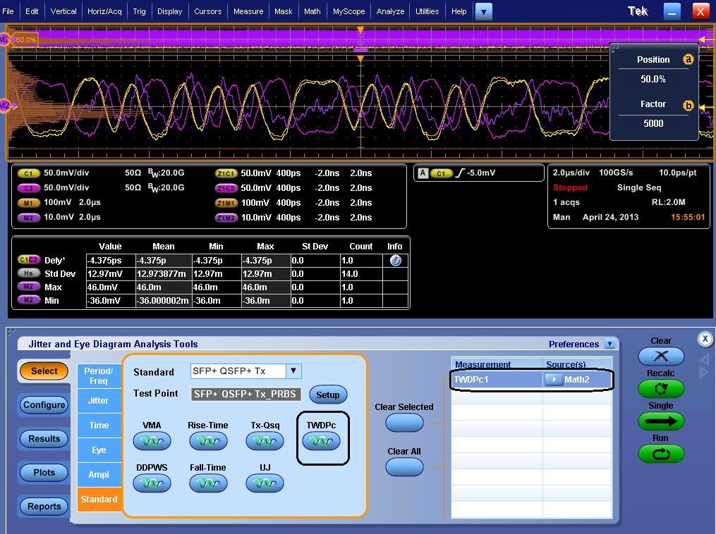Viewport: 716px width, 534px height.
Task: Open the Test Point Setup dialog
Action: tap(328, 395)
